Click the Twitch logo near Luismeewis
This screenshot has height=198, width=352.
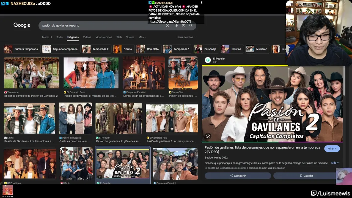(x=314, y=193)
